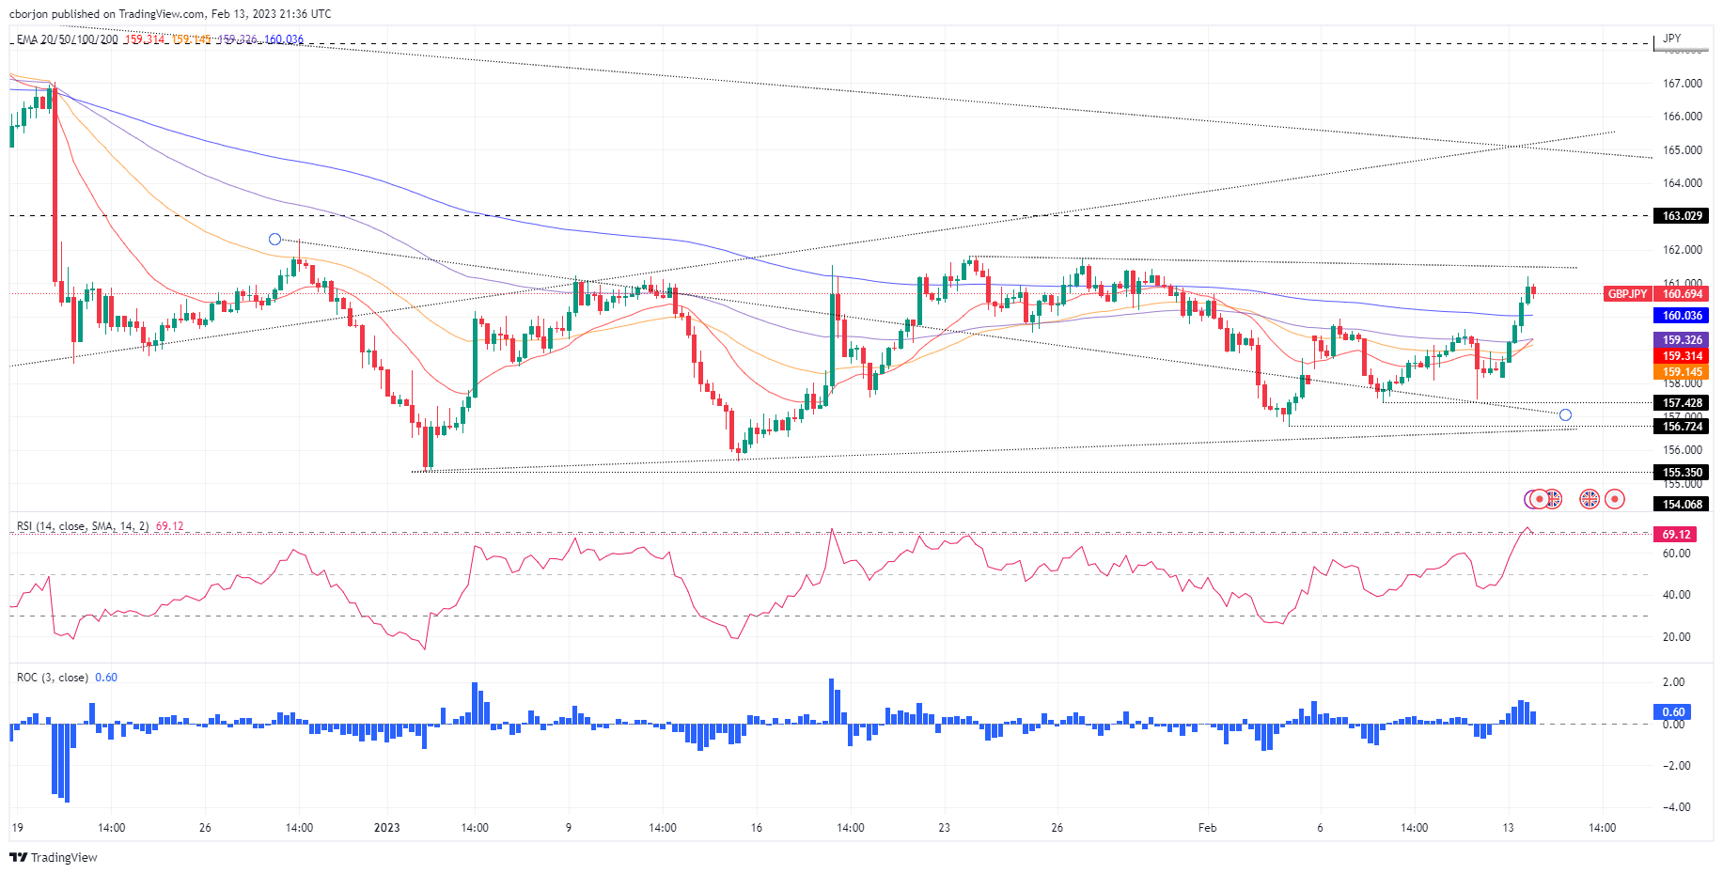Select the trendline anchor circle above the late-December candles
This screenshot has height=874, width=1723.
coord(274,240)
